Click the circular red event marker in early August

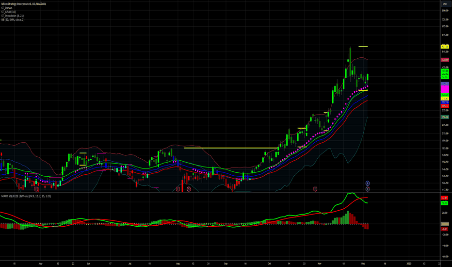189,188
